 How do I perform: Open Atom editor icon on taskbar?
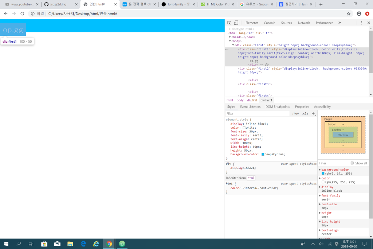122,244
